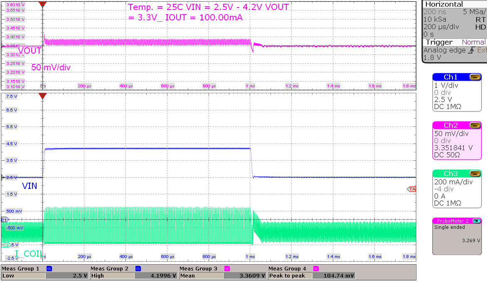Viewport: 487px width, 285px height.
Task: Open the Ext trigger source selector
Action: click(482, 50)
